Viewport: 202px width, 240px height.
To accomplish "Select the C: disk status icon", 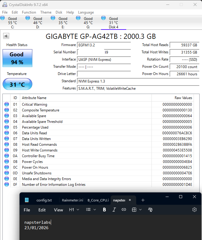I will click(x=3, y=18).
